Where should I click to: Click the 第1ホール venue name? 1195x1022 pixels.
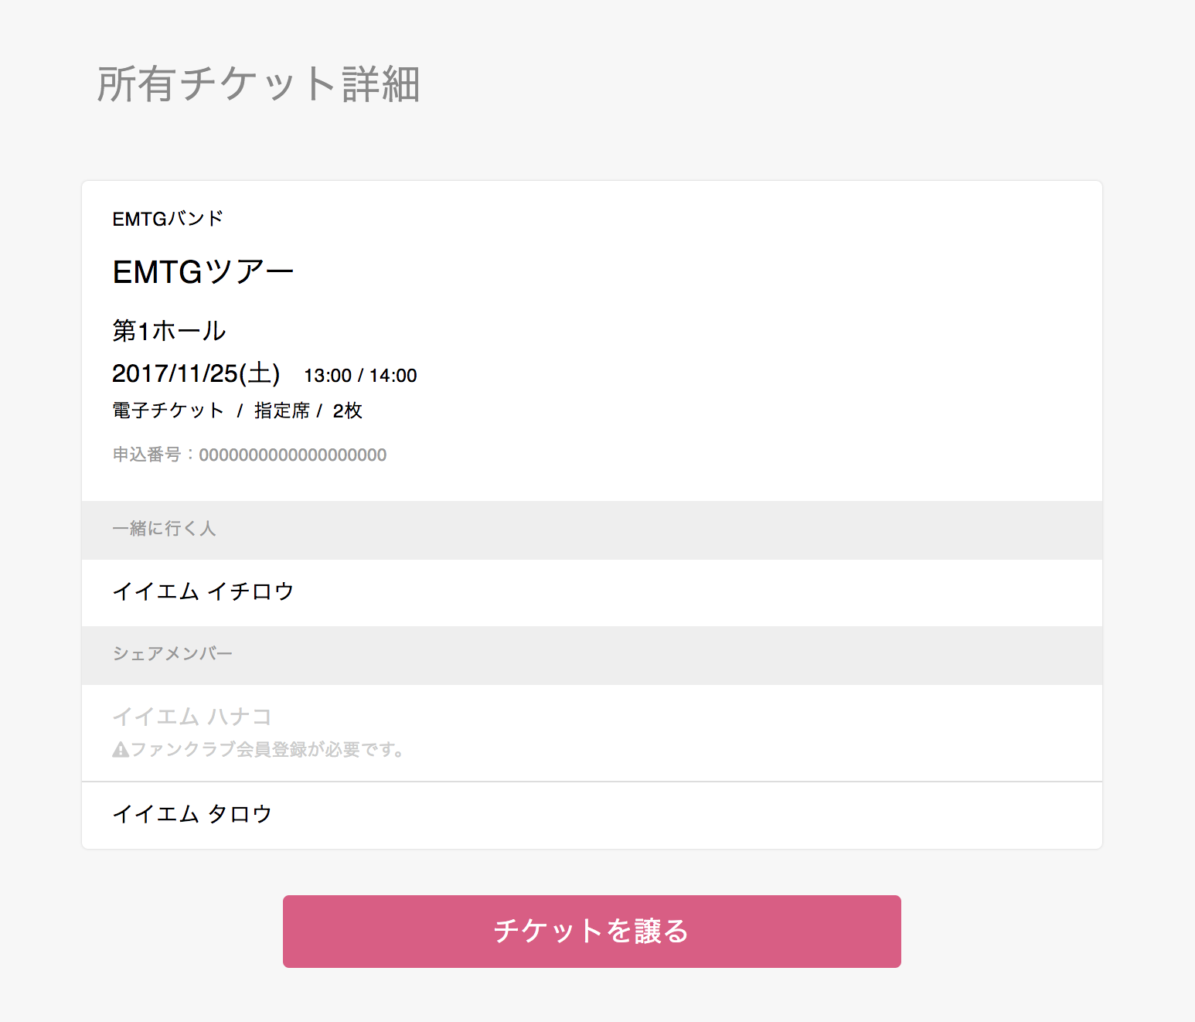click(169, 331)
